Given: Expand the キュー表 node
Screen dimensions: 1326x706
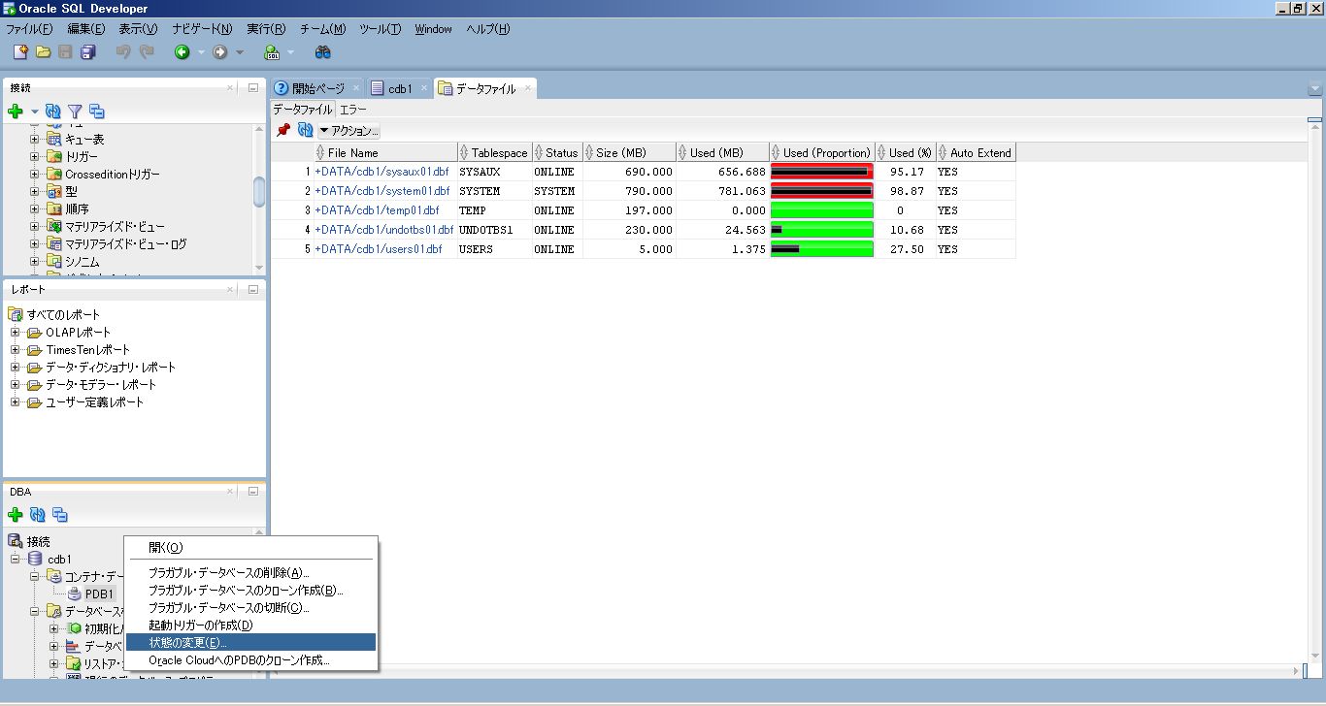Looking at the screenshot, I should coord(34,139).
